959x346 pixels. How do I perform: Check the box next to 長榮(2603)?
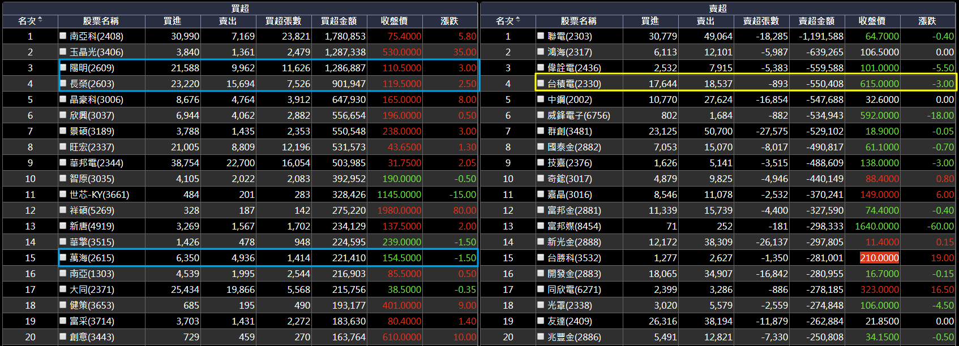[63, 83]
